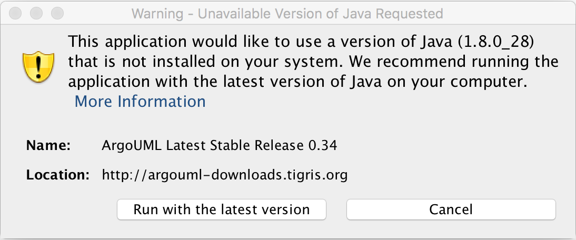
Task: Open the More Information link
Action: click(x=140, y=101)
